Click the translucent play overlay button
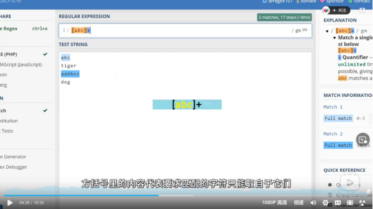Screen dimensions: 373x209 (x=349, y=183)
